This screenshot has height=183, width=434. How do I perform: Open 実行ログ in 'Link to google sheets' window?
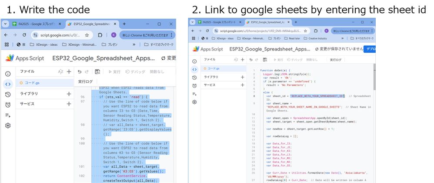(335, 60)
